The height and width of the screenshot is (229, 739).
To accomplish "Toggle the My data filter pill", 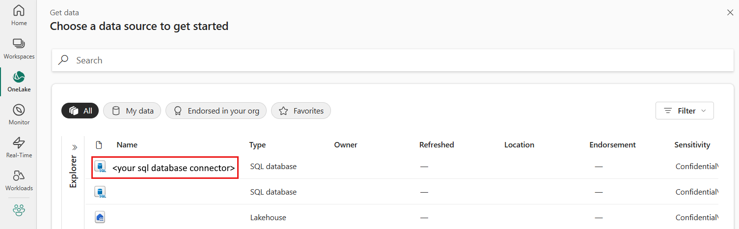I will [132, 111].
